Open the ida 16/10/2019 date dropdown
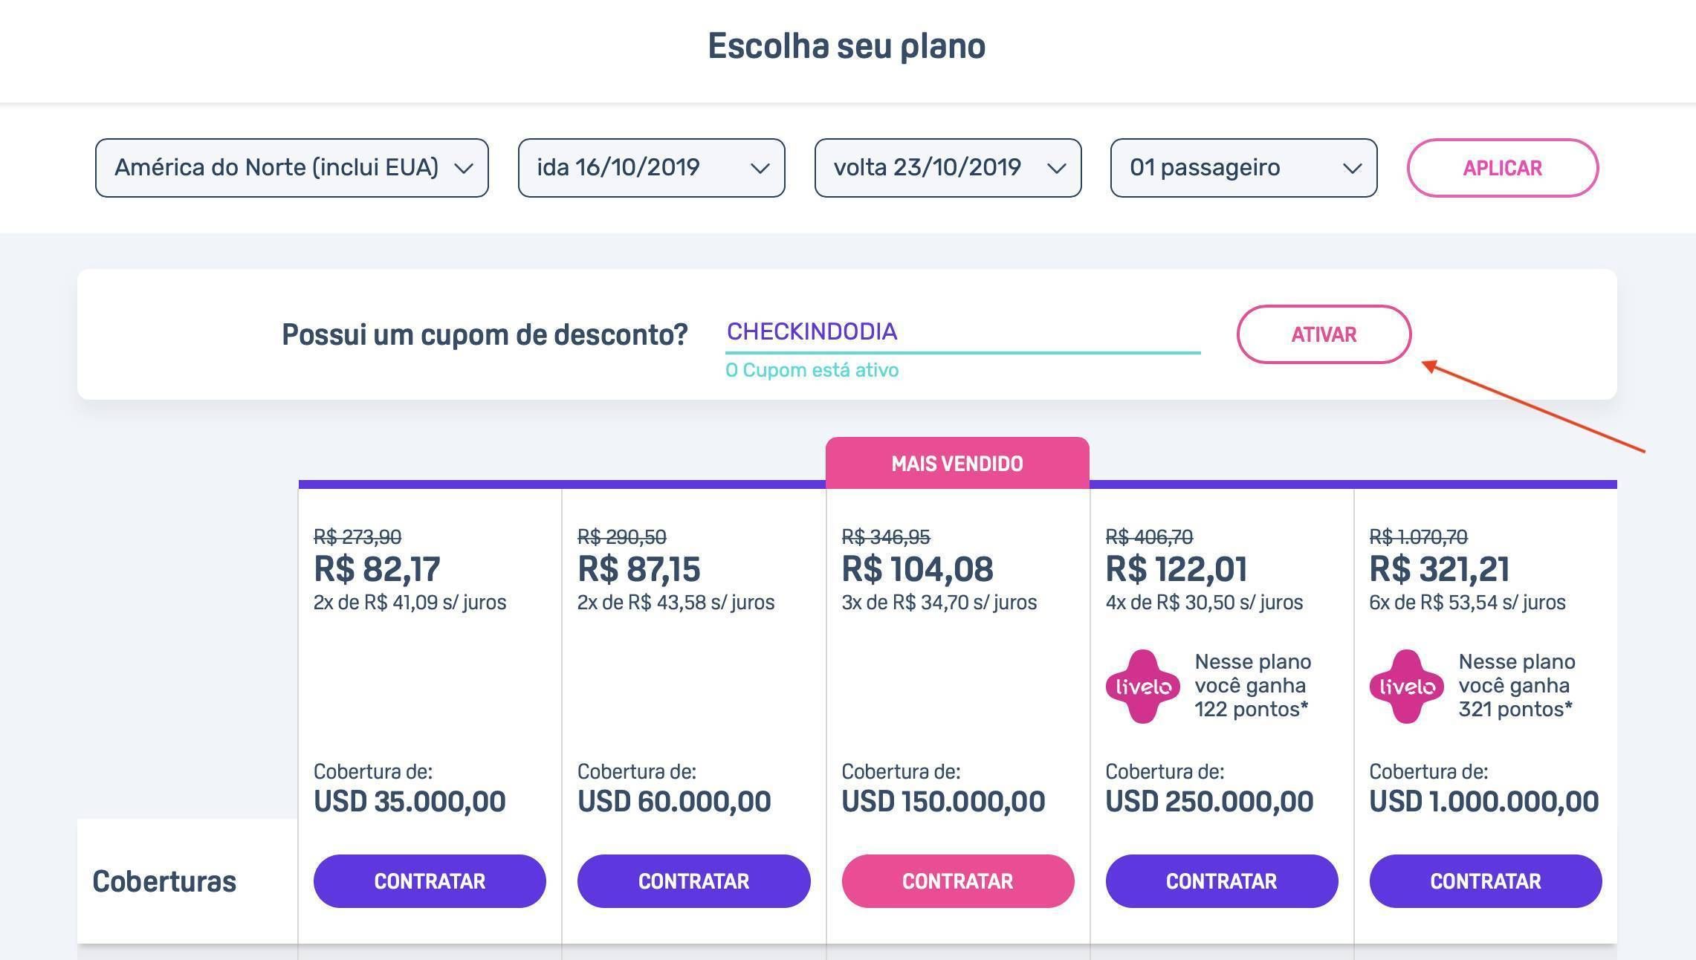 pos(652,168)
